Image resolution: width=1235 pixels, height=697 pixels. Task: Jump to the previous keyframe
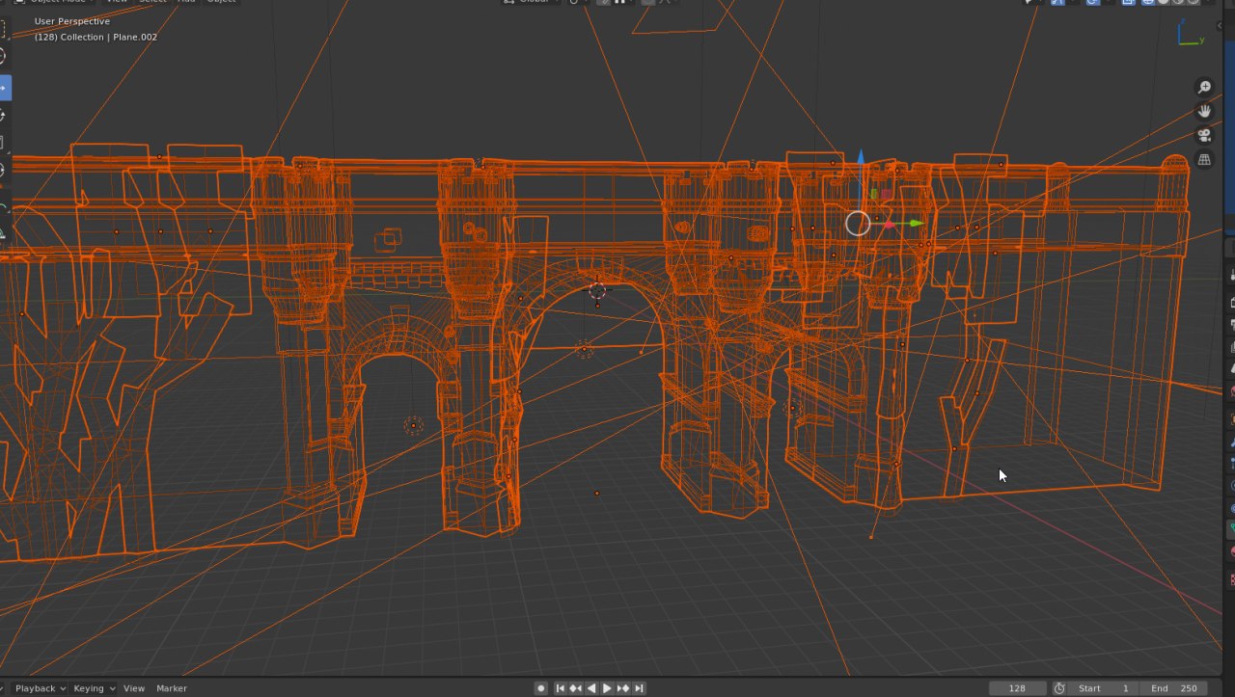575,688
